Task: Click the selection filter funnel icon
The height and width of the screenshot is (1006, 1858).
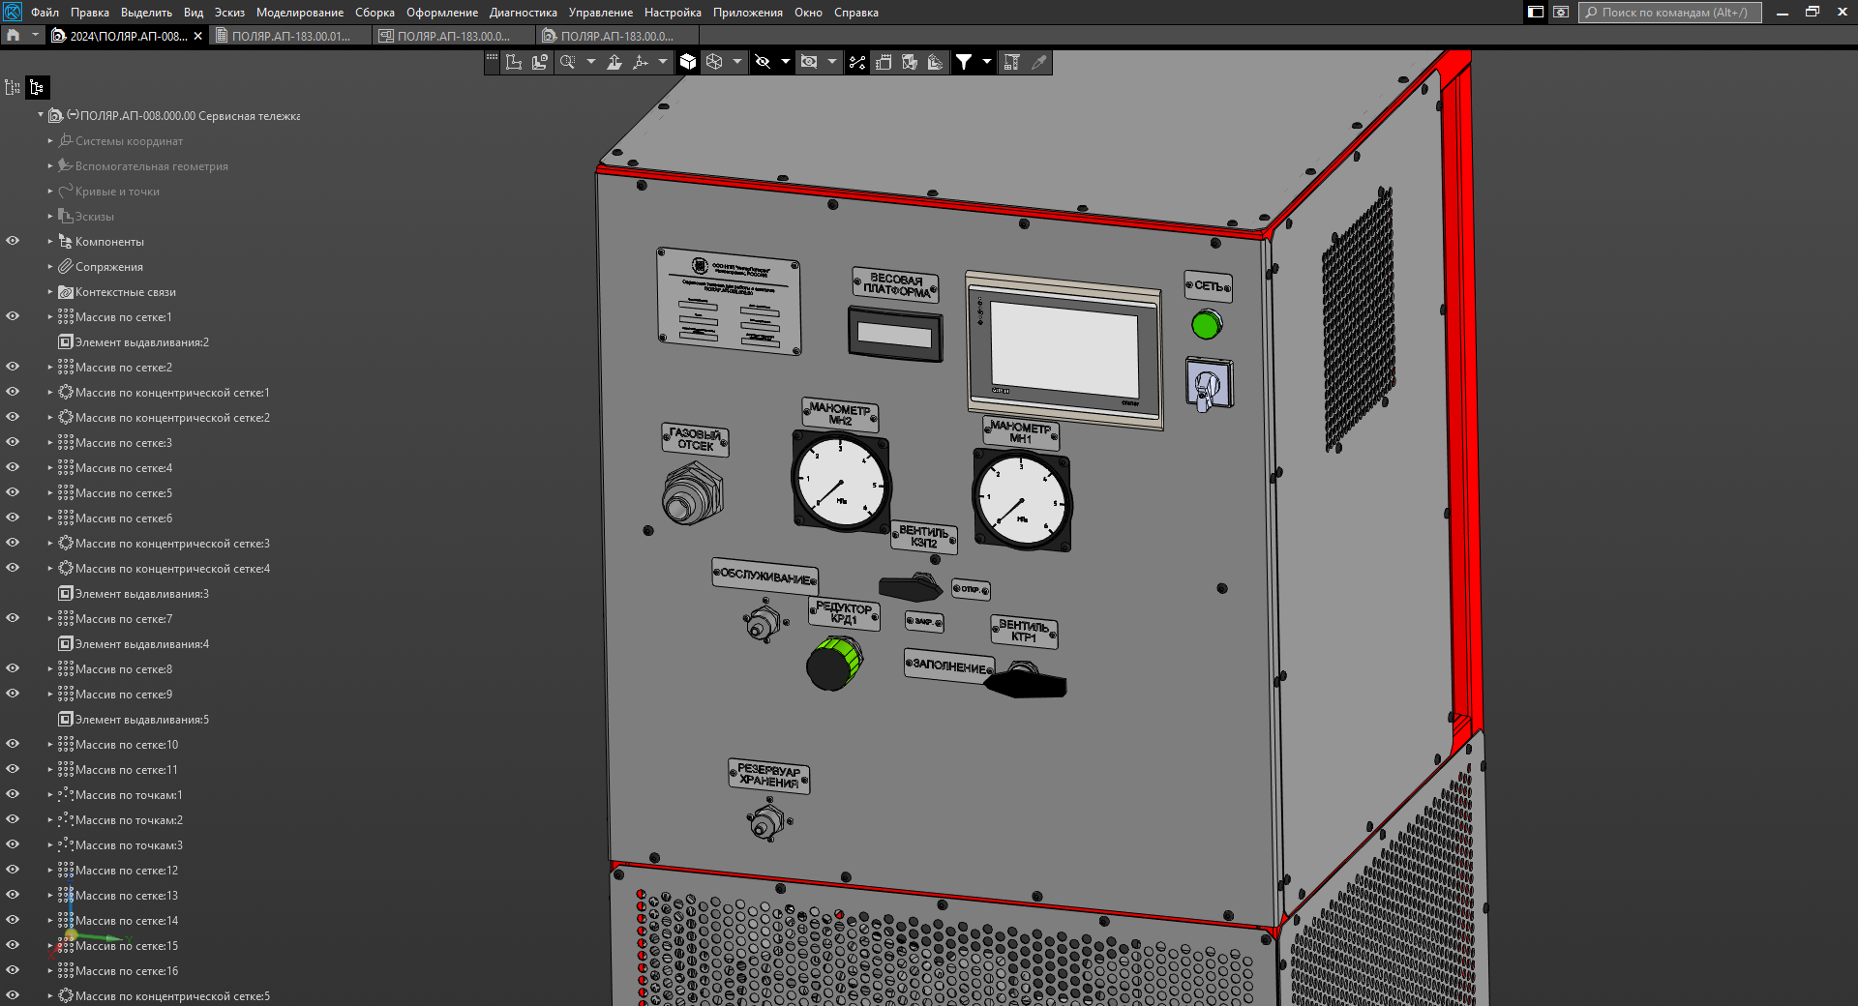Action: pos(964,62)
